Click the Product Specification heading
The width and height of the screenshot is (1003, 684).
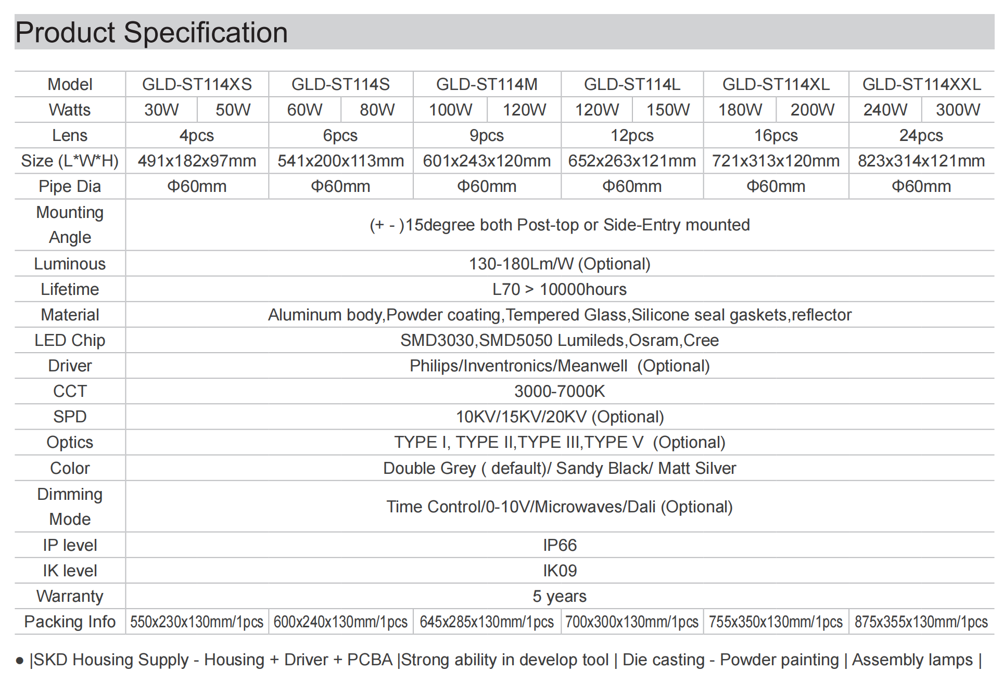151,33
